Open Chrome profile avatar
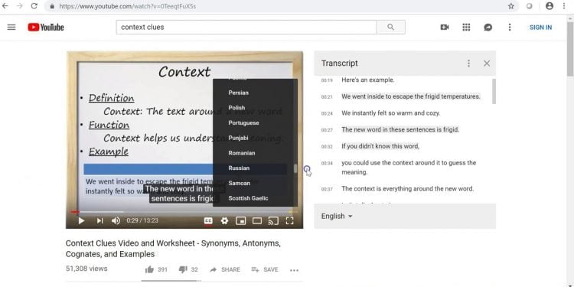574x287 pixels. coord(549,6)
